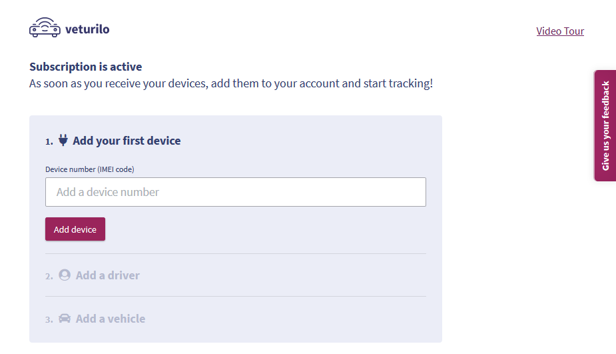Open the Video Tour link
Screen dimensions: 616x354
click(560, 31)
